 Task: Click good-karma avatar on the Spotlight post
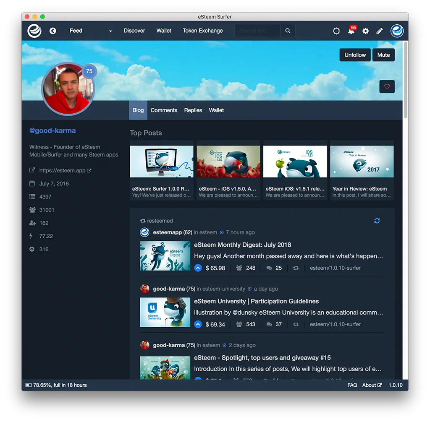coord(144,345)
